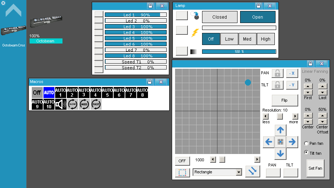Set shutter to Closed
This screenshot has width=334, height=188.
[x=220, y=17]
